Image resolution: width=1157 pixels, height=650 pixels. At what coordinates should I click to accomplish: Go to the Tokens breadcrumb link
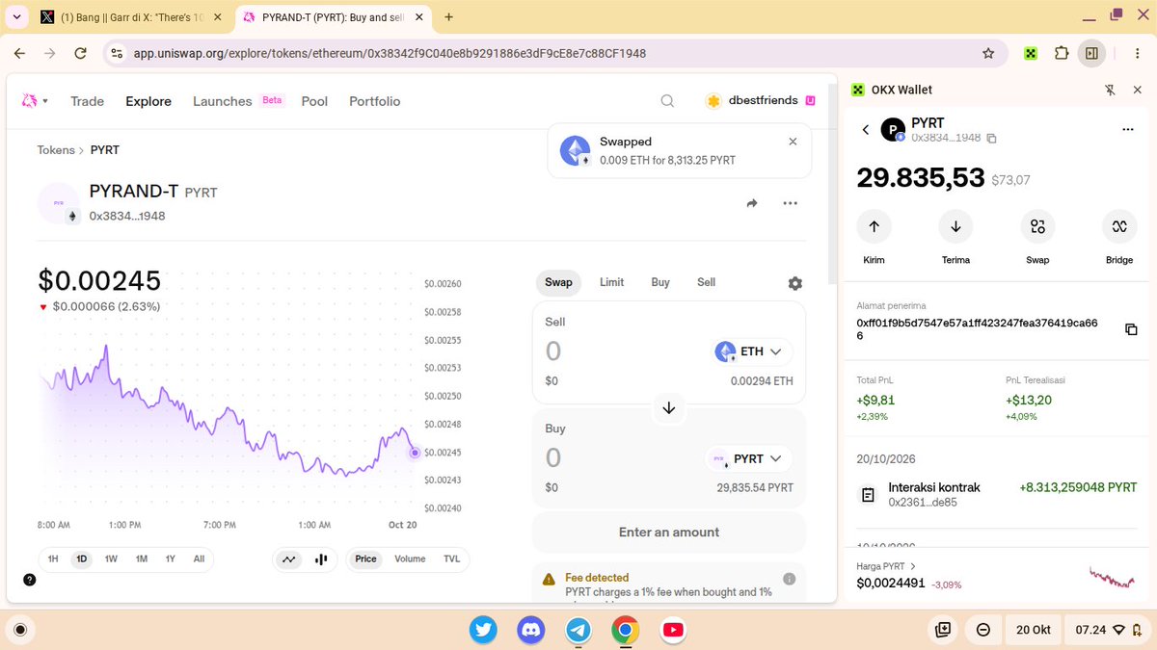click(x=56, y=150)
